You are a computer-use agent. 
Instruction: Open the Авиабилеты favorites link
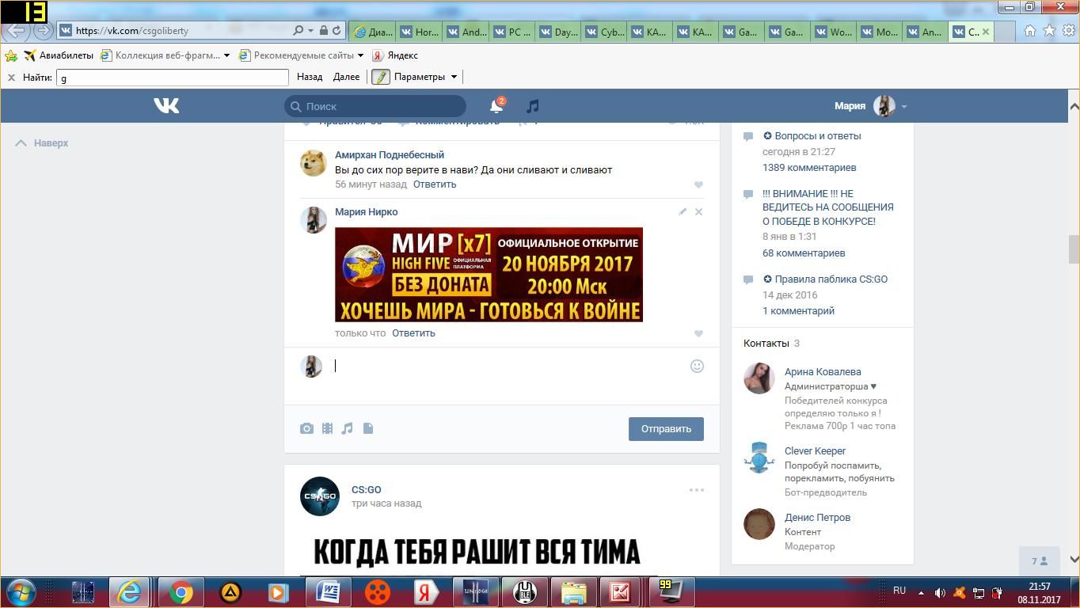coord(59,55)
